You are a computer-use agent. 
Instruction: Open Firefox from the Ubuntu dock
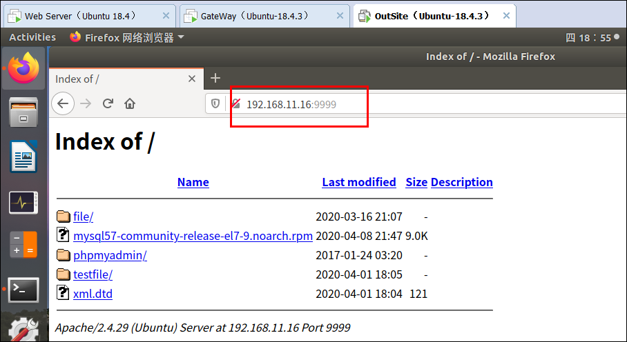pyautogui.click(x=23, y=68)
